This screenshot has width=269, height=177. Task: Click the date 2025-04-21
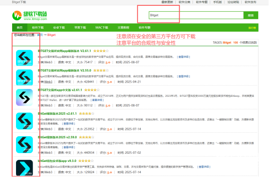(x=133, y=82)
